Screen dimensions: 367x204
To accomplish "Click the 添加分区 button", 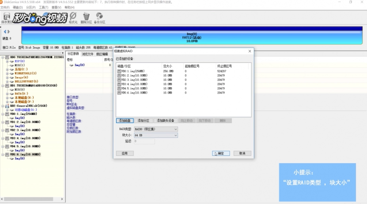I will click(x=143, y=121).
